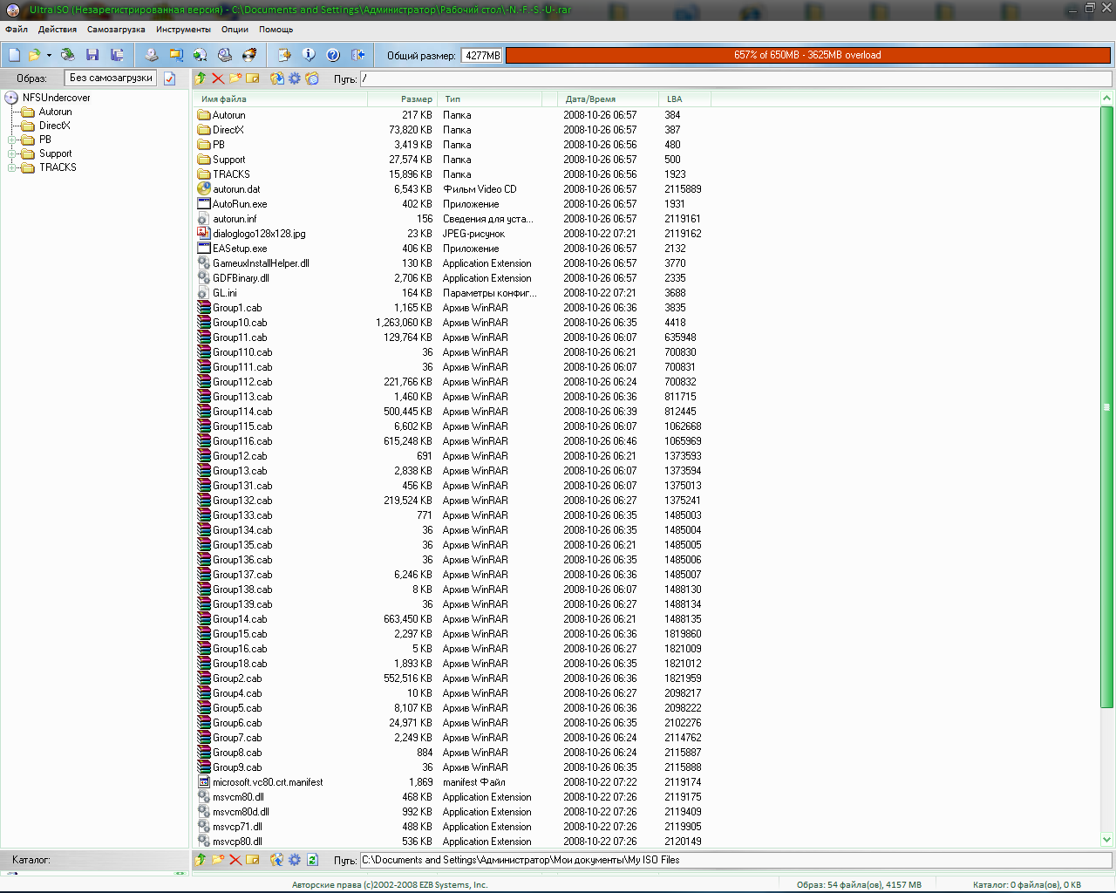Click the Add files toolbar icon
The image size is (1116, 893).
(284, 55)
